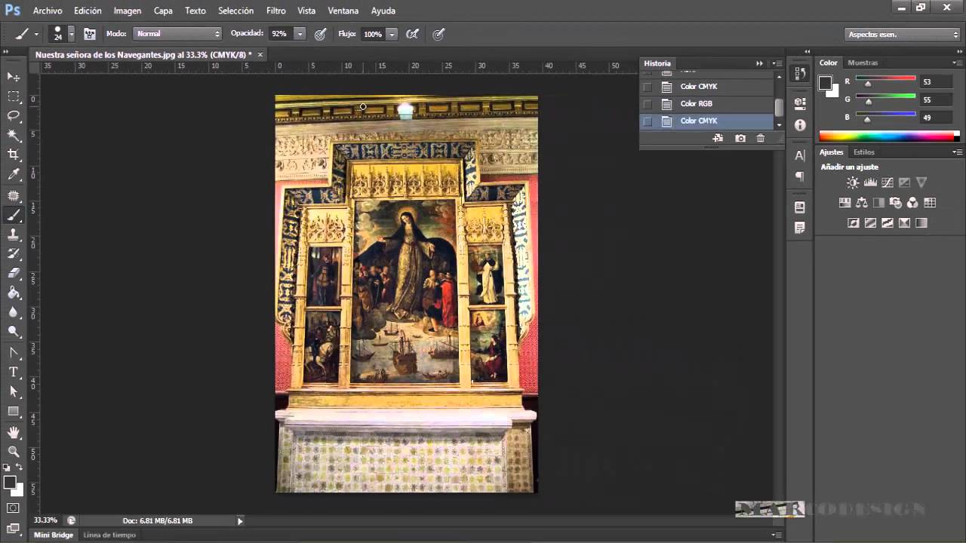The height and width of the screenshot is (543, 966).
Task: Open the Mini Bridge tab
Action: (x=54, y=535)
